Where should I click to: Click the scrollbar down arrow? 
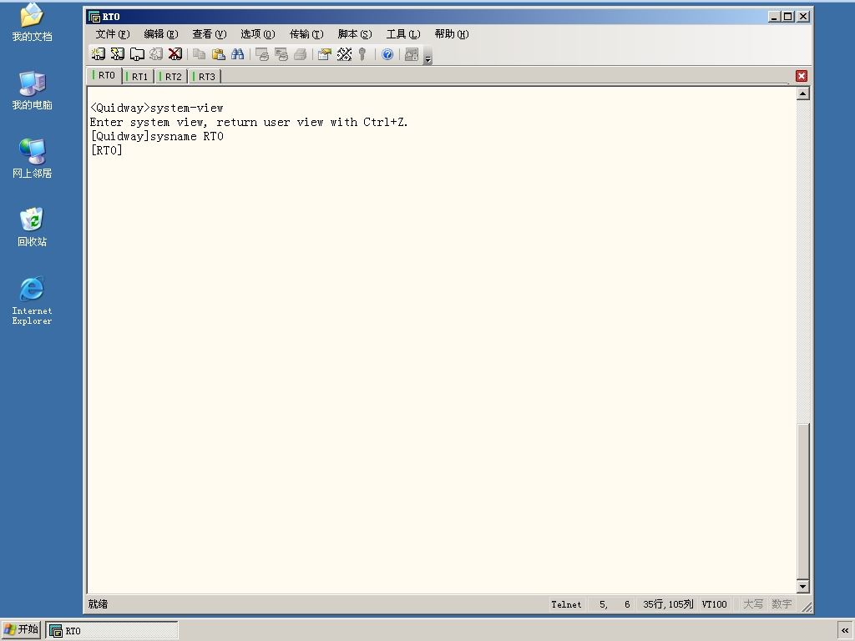click(802, 587)
